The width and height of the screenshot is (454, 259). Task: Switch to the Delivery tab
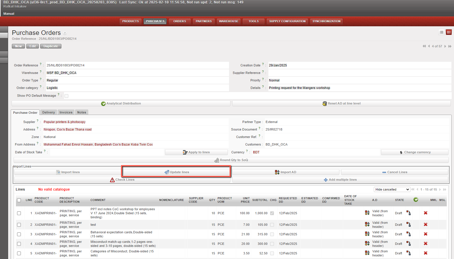48,112
